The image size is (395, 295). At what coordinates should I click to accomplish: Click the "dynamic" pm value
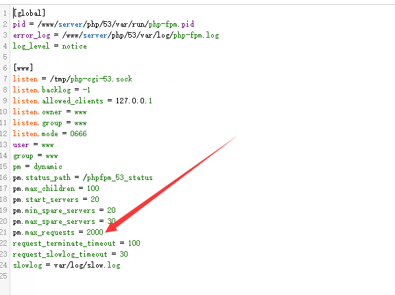(x=48, y=167)
